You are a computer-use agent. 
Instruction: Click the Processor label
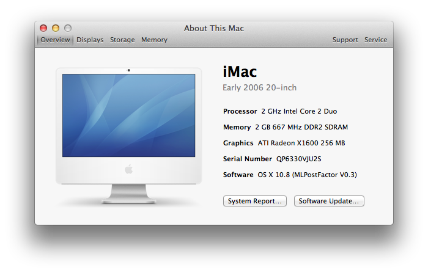240,111
